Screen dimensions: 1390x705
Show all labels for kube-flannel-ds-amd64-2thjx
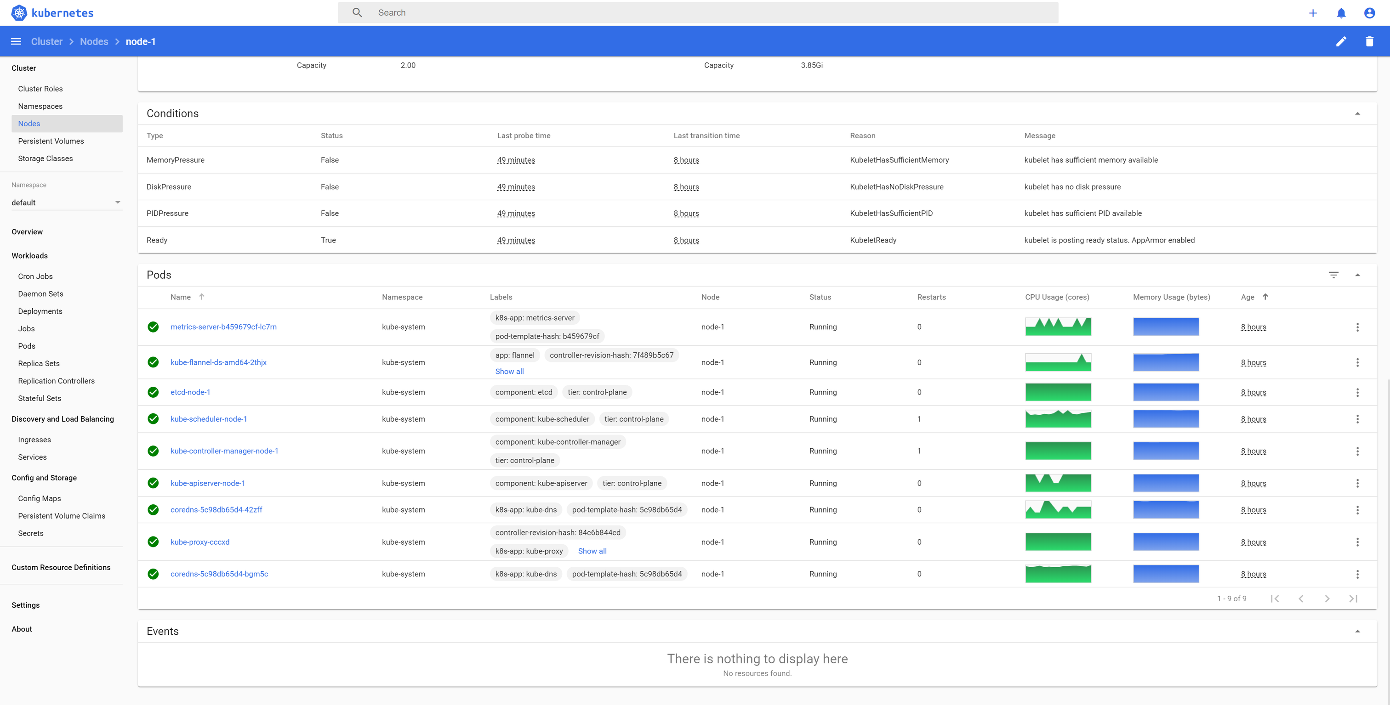tap(509, 372)
